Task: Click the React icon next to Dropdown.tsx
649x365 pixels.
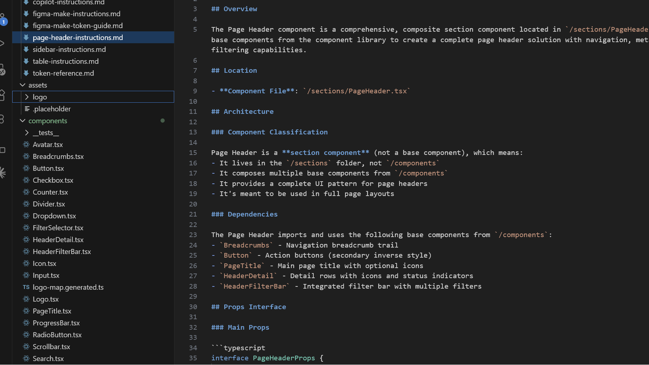Action: 26,216
